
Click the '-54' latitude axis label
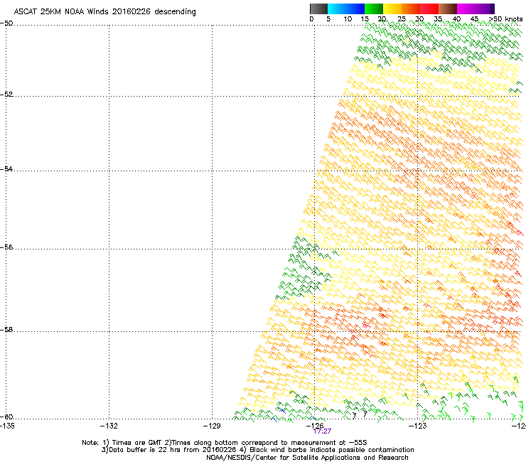pos(6,168)
